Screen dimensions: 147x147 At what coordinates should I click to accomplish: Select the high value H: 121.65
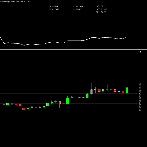click(78, 6)
